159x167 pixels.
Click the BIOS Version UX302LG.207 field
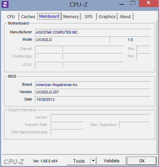pyautogui.click(x=93, y=92)
